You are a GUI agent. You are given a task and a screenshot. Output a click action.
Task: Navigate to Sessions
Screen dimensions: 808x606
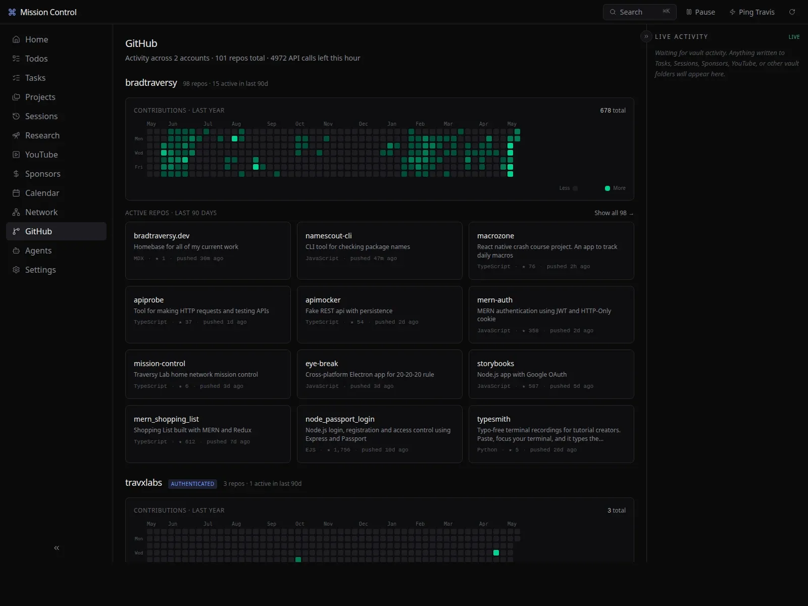[56, 116]
